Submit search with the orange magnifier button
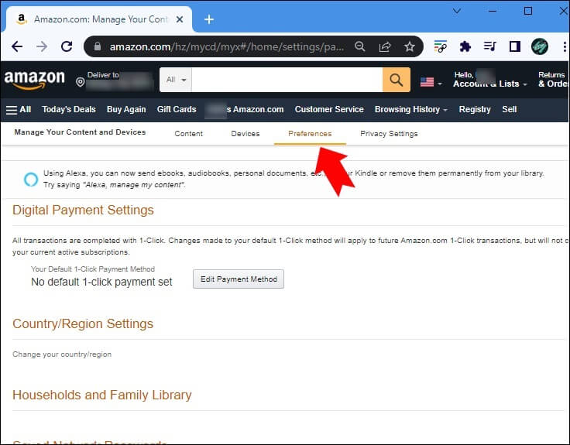This screenshot has height=445, width=570. coord(397,80)
